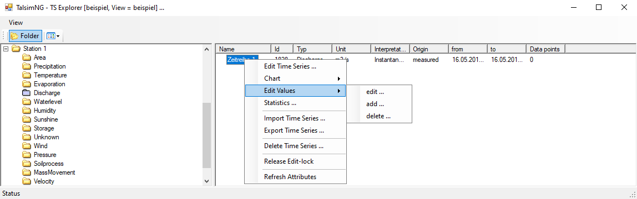This screenshot has width=637, height=199.
Task: Sort by the Data points column header
Action: [545, 49]
